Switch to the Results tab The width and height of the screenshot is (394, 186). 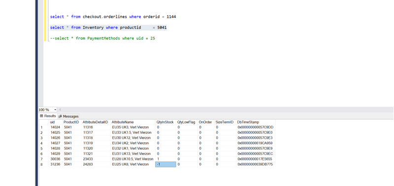coord(48,116)
